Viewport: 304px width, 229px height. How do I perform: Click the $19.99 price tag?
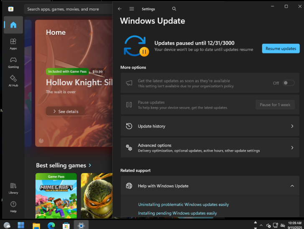[x=97, y=72]
